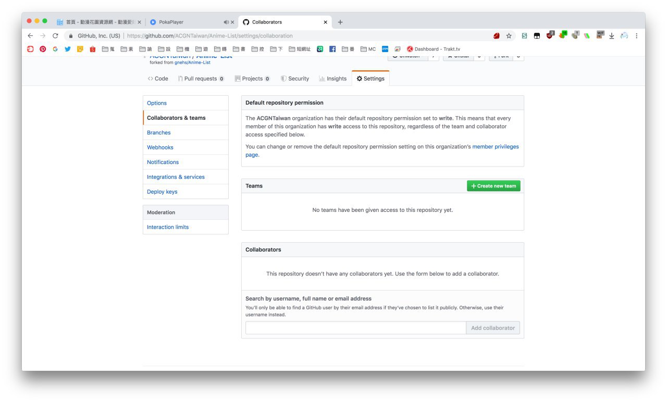Click the browser back arrow

pos(30,36)
